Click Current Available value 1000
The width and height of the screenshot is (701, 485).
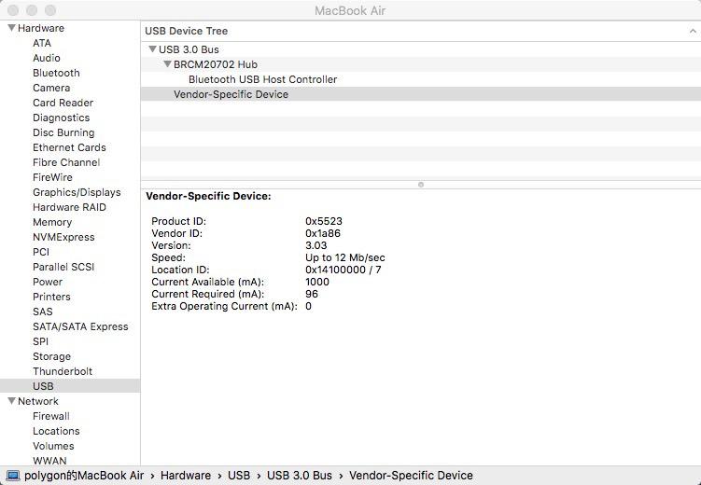(317, 282)
